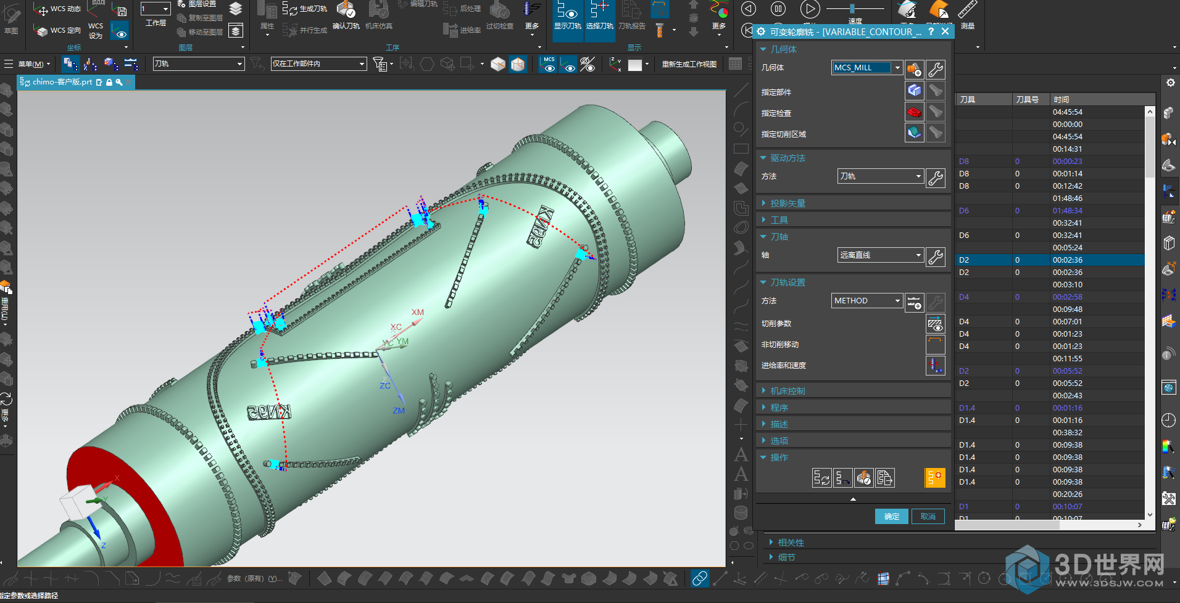Viewport: 1180px width, 603px height.
Task: Edit geometry wrench beside MCS_MILL
Action: (936, 69)
